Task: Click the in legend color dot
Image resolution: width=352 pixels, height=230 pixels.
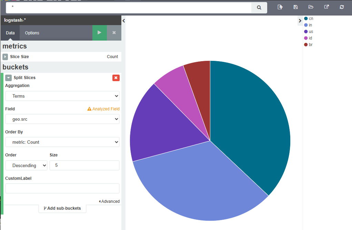Action: tap(306, 25)
